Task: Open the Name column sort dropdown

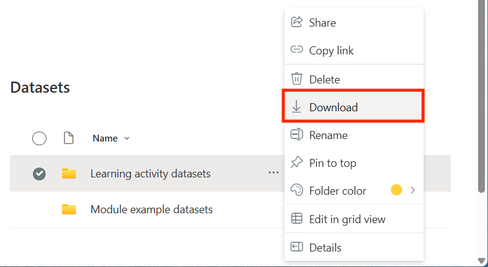Action: pos(127,138)
